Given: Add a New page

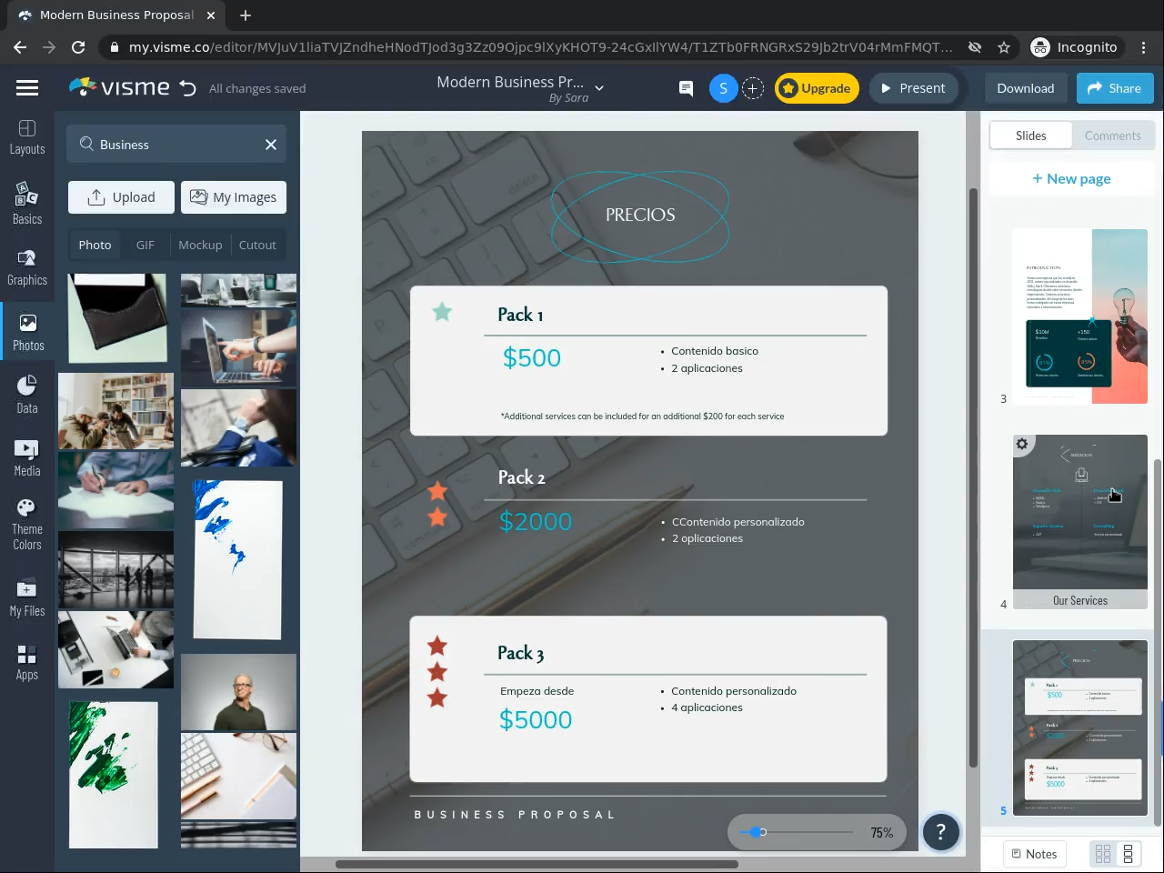Looking at the screenshot, I should coord(1071,178).
